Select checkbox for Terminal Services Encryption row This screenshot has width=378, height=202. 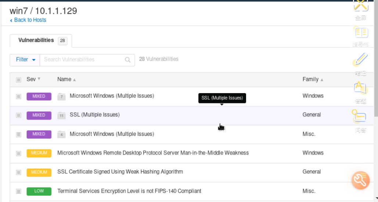pyautogui.click(x=18, y=191)
